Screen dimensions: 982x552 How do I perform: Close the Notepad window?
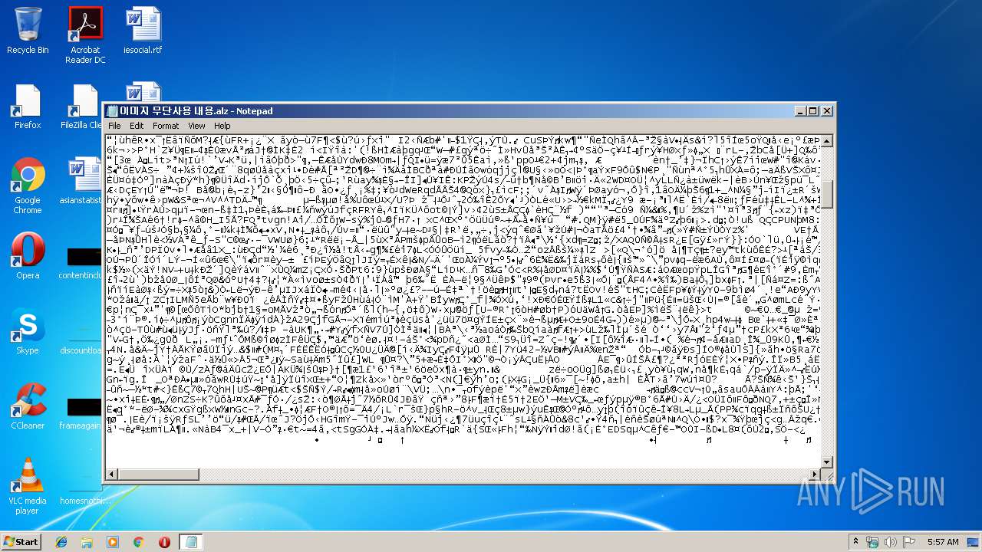pyautogui.click(x=827, y=111)
